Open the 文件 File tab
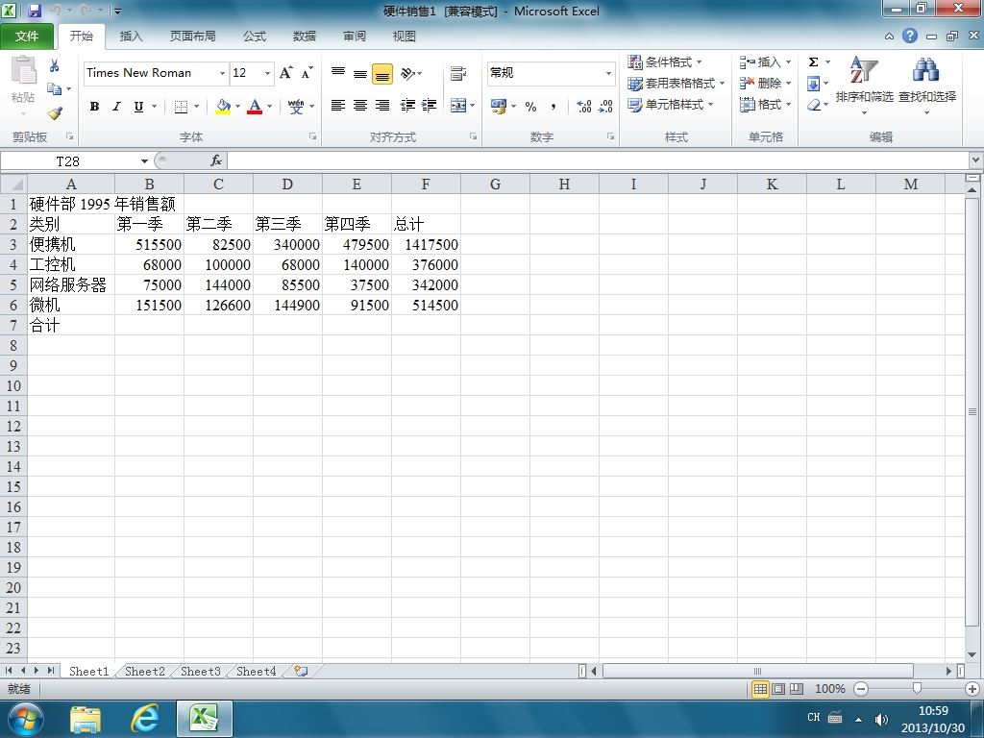The height and width of the screenshot is (738, 984). tap(27, 36)
